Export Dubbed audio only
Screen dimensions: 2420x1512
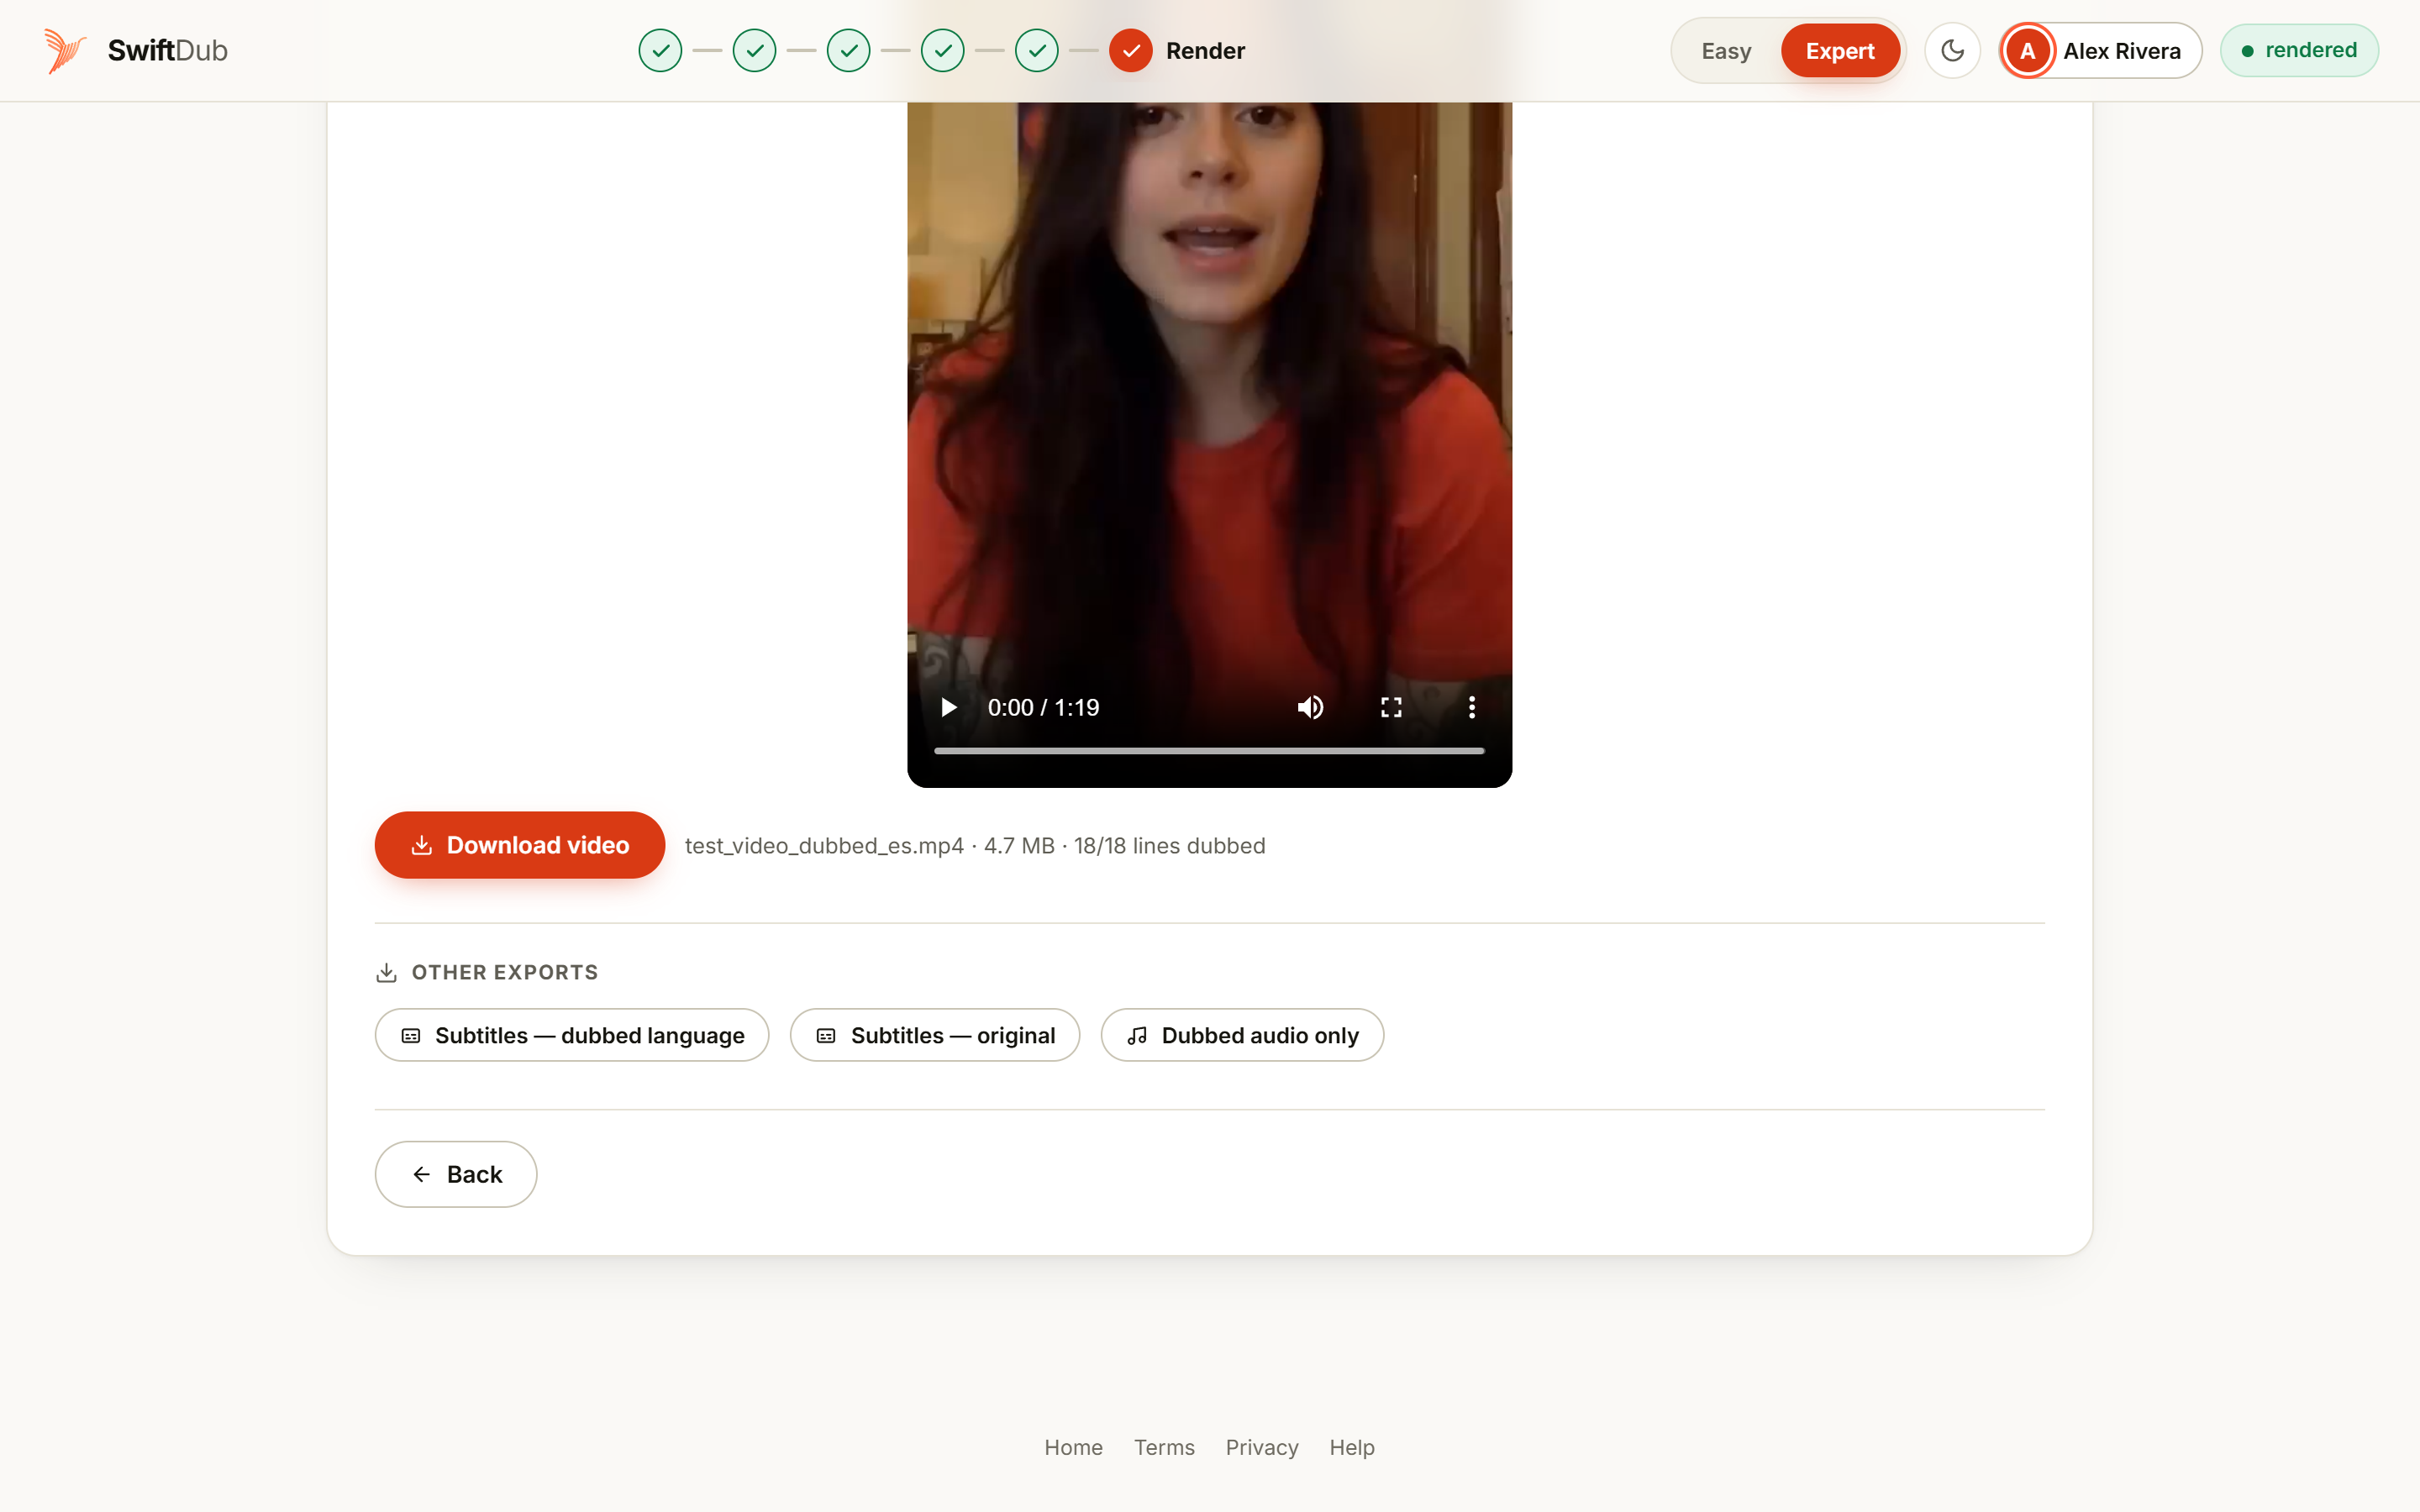coord(1242,1035)
